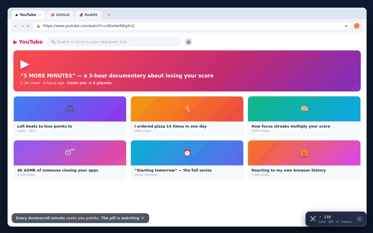Image resolution: width=373 pixels, height=233 pixels.
Task: Click the browser forward arrow
Action: pos(22,26)
